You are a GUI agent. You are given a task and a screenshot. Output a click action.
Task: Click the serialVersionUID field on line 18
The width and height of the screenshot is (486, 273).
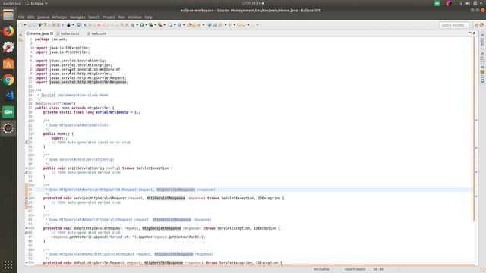(x=112, y=112)
